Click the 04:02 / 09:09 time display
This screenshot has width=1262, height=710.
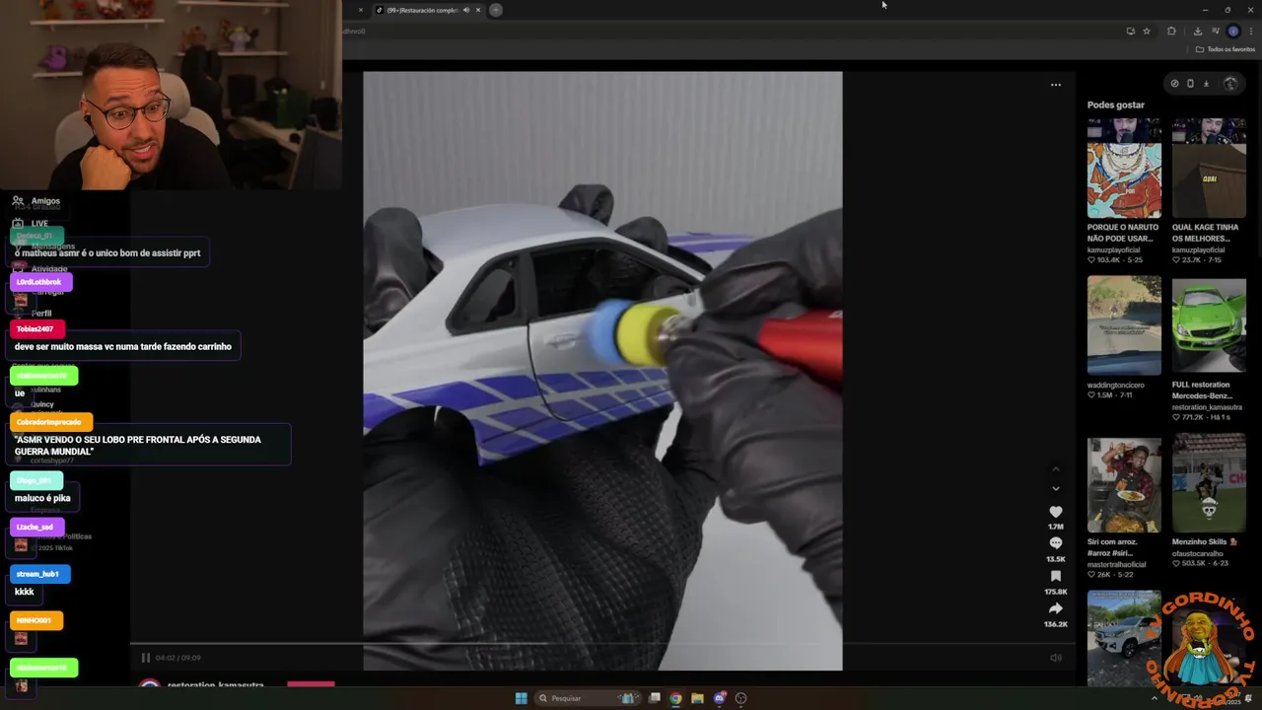(177, 658)
